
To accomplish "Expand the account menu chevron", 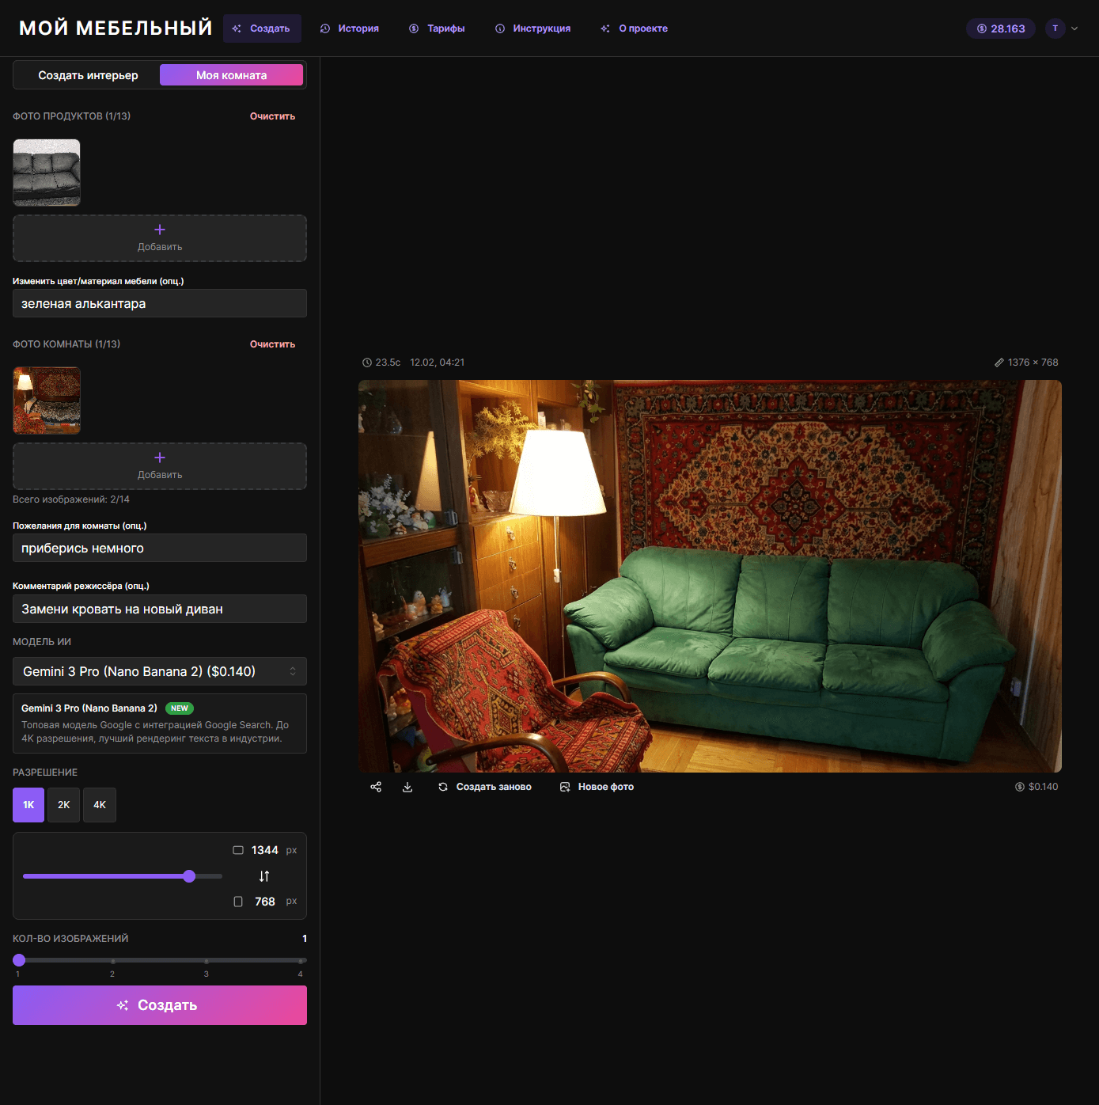I will (1074, 28).
